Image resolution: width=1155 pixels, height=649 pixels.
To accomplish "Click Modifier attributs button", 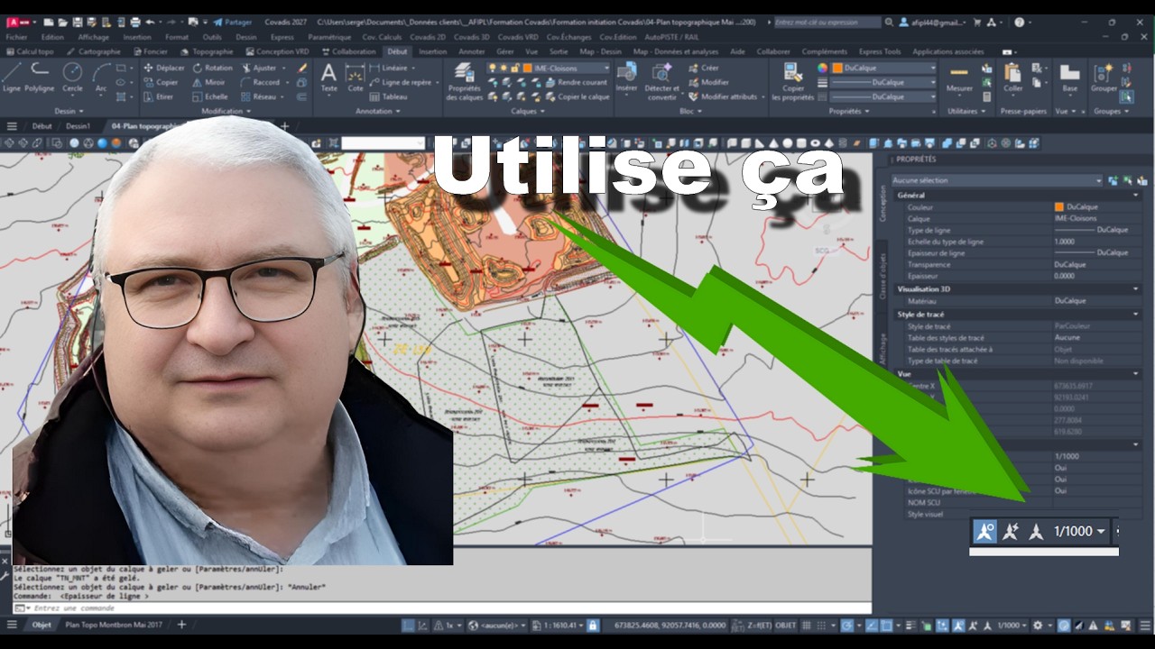I will coord(723,96).
